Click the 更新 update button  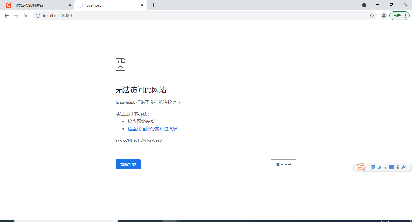(397, 15)
